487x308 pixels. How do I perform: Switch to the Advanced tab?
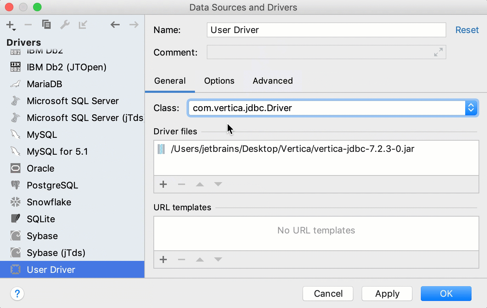pyautogui.click(x=273, y=81)
